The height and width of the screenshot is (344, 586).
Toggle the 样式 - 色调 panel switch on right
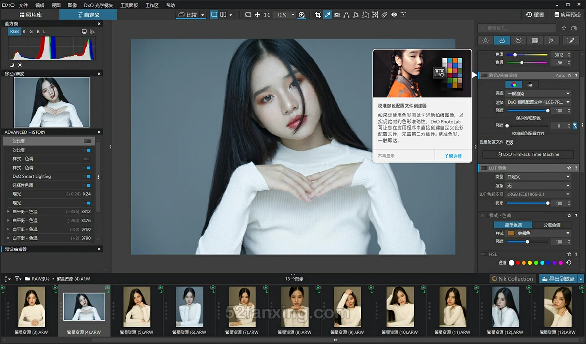pyautogui.click(x=484, y=215)
